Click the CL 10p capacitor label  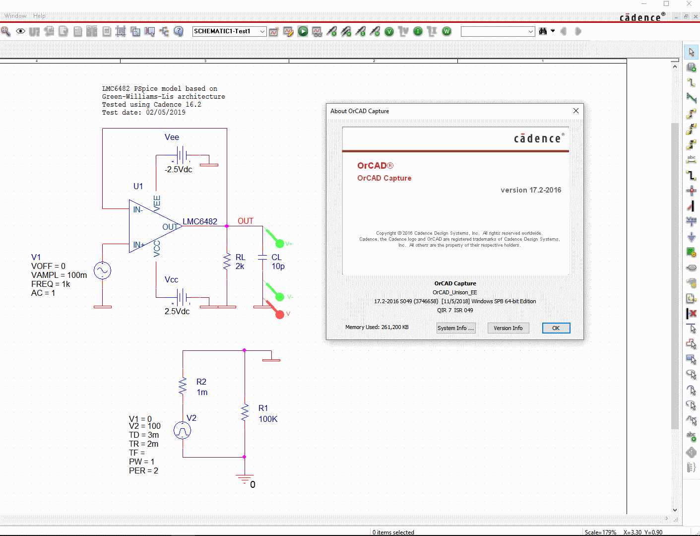(278, 262)
